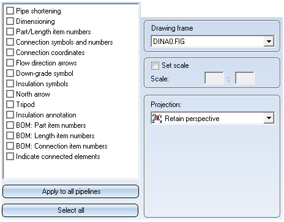Image resolution: width=284 pixels, height=222 pixels.
Task: Toggle Connection coordinates checkbox
Action: click(10, 53)
